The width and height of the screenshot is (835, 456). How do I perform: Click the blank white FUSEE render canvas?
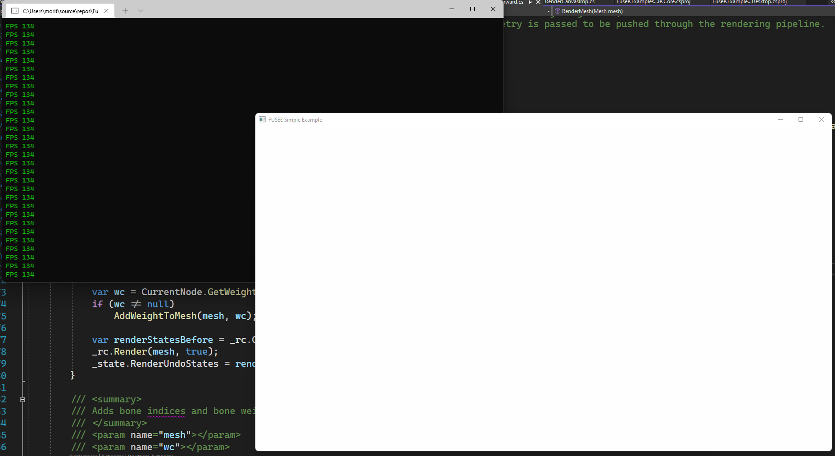pyautogui.click(x=543, y=288)
